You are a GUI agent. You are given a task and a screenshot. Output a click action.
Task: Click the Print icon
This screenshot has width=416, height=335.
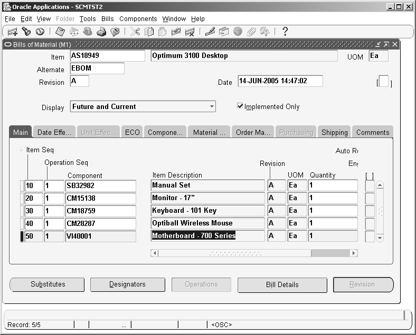pyautogui.click(x=101, y=32)
